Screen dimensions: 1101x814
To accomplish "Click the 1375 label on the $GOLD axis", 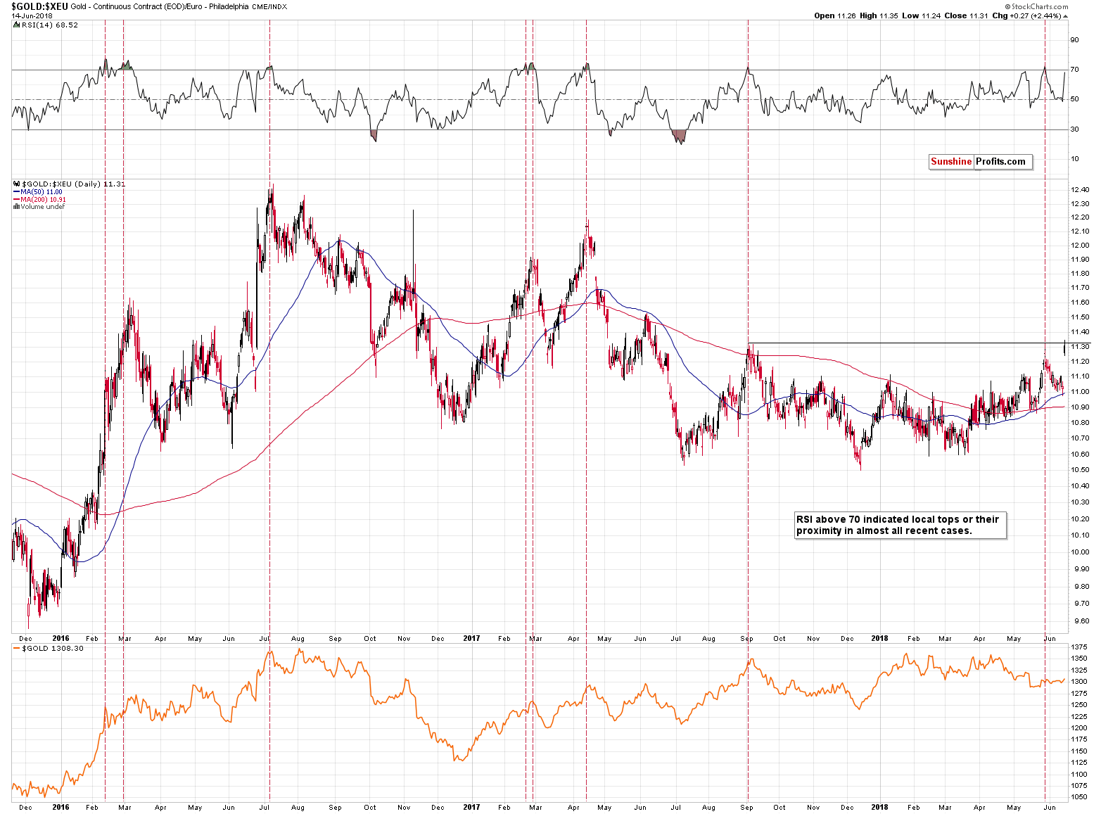I will tap(1078, 647).
